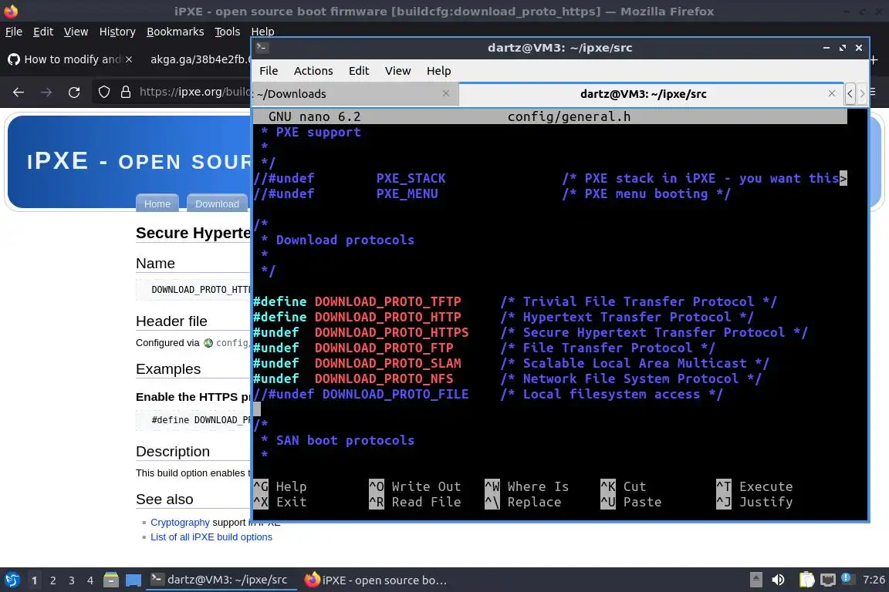Viewport: 889px width, 592px height.
Task: Activate the dartz@VM3 terminal taskbar entry
Action: 221,580
